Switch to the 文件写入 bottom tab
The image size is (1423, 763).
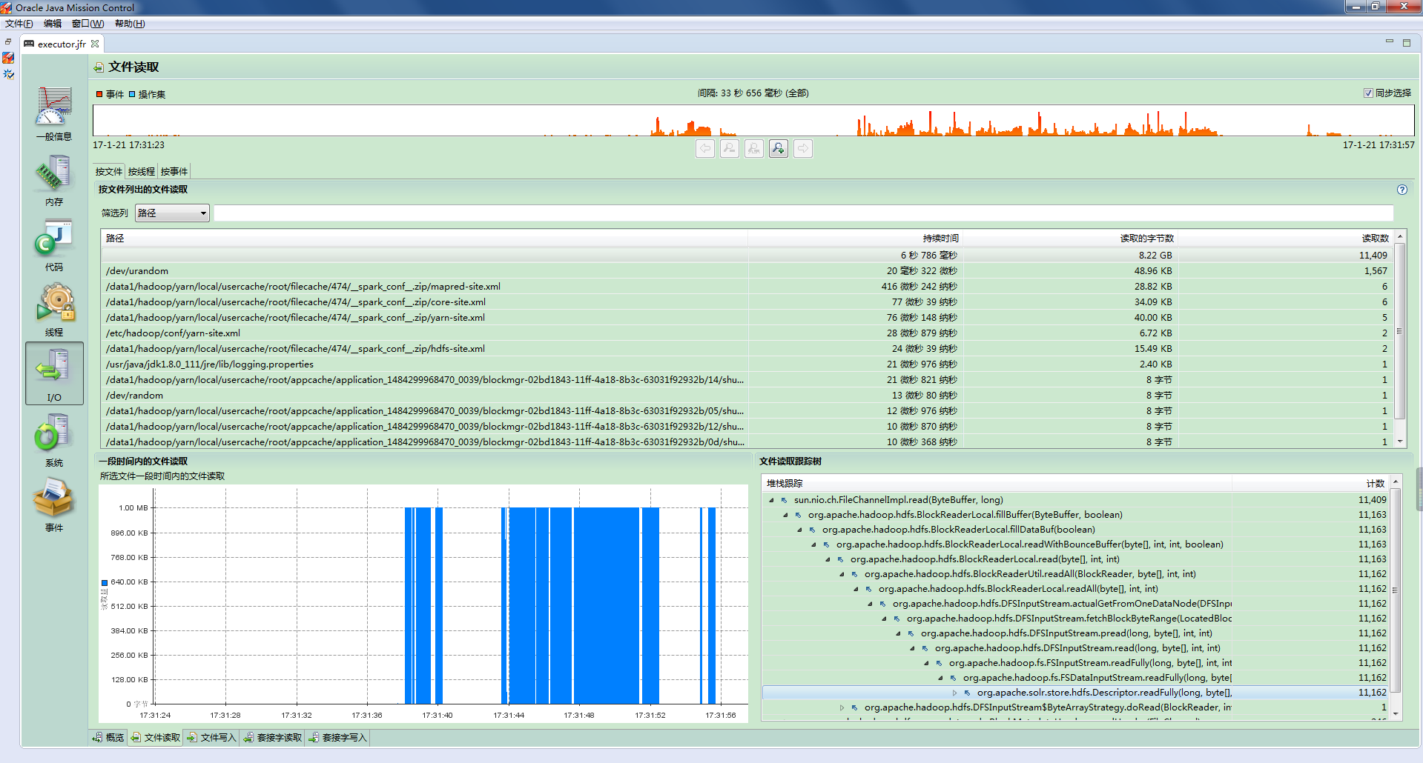coord(211,738)
